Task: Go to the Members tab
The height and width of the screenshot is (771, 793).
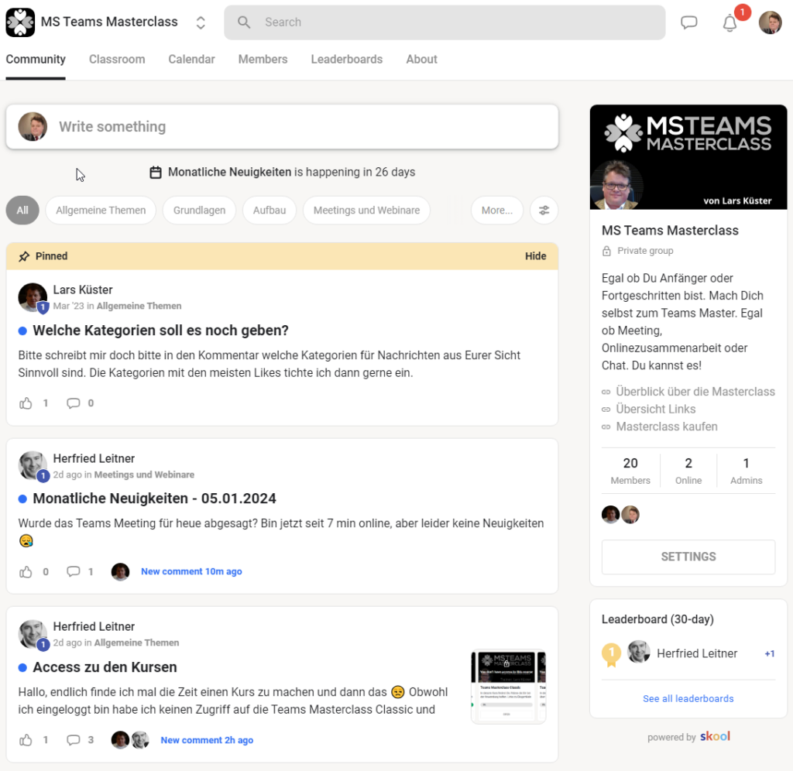Action: click(263, 59)
